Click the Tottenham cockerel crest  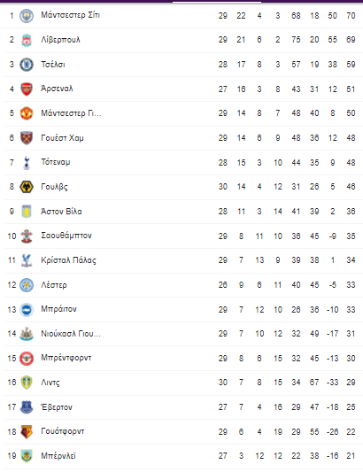(x=27, y=163)
